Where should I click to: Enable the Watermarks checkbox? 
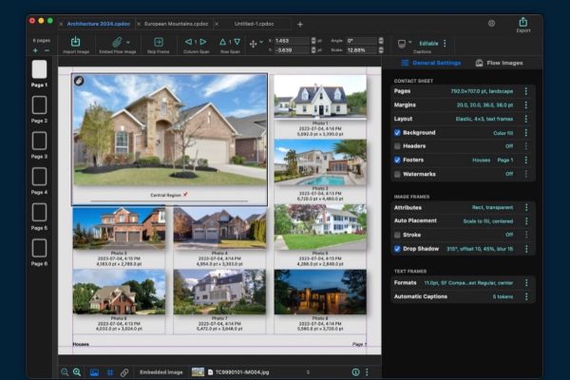[397, 174]
